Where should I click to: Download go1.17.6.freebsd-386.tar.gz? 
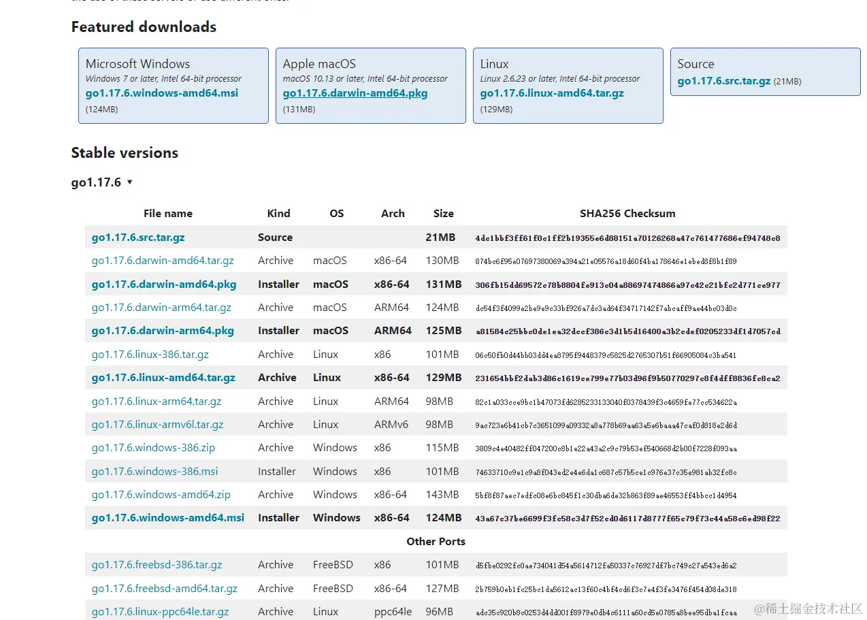[x=157, y=565]
